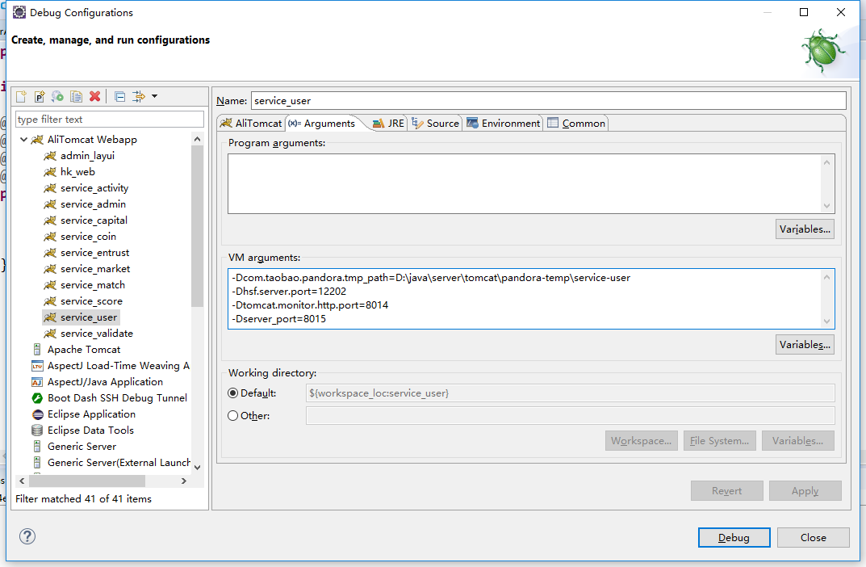Viewport: 866px width, 567px height.
Task: Select AspectJ Load-Time Weaving launch type
Action: (118, 365)
